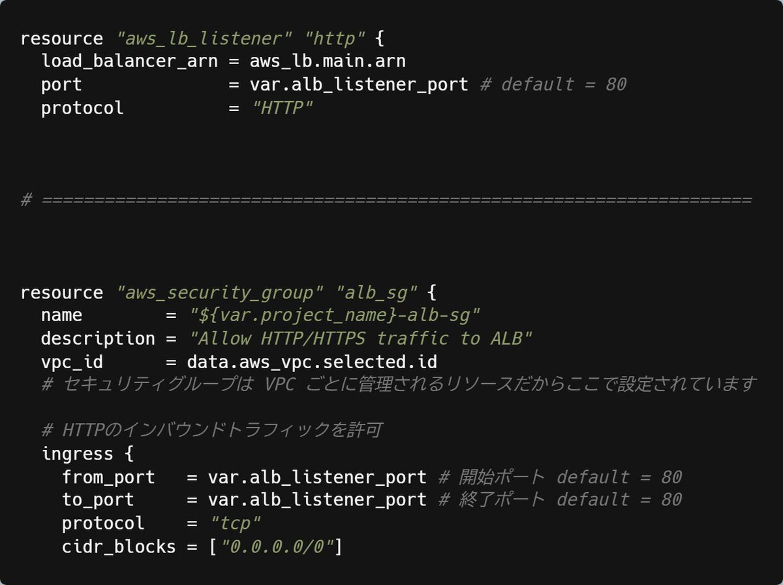This screenshot has height=585, width=783.
Task: Click the Japanese comment about VPC security groups
Action: (399, 385)
